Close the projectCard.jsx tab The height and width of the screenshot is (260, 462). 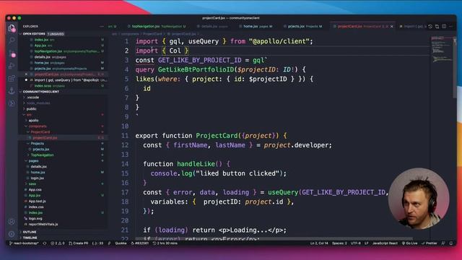[x=391, y=27]
